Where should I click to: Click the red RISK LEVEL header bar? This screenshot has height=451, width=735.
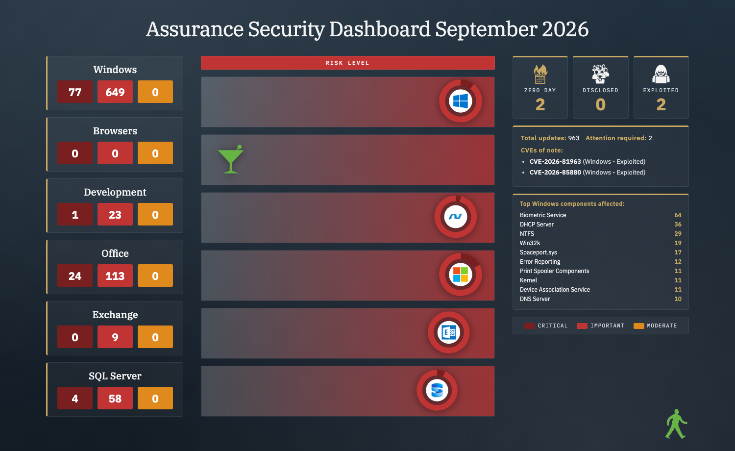click(348, 63)
